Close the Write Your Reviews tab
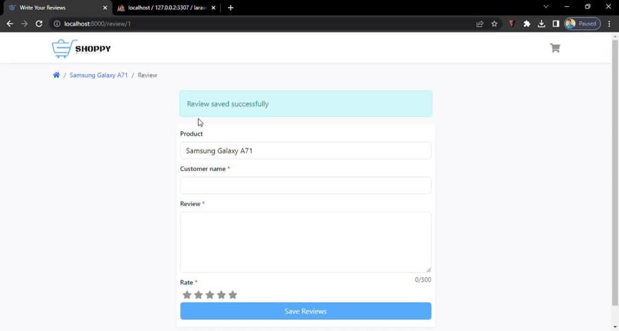The height and width of the screenshot is (331, 619). [105, 8]
